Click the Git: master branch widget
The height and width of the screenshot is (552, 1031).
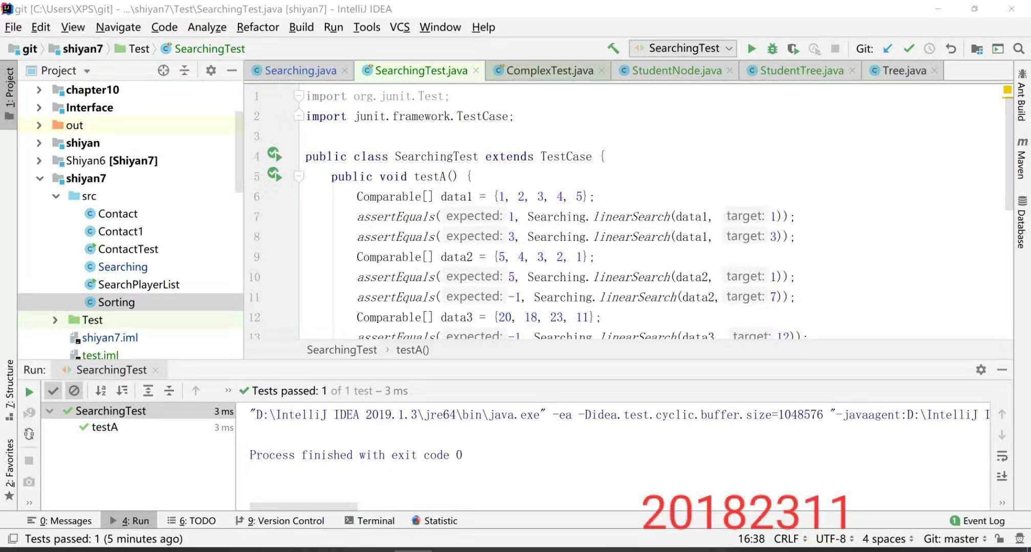click(955, 539)
